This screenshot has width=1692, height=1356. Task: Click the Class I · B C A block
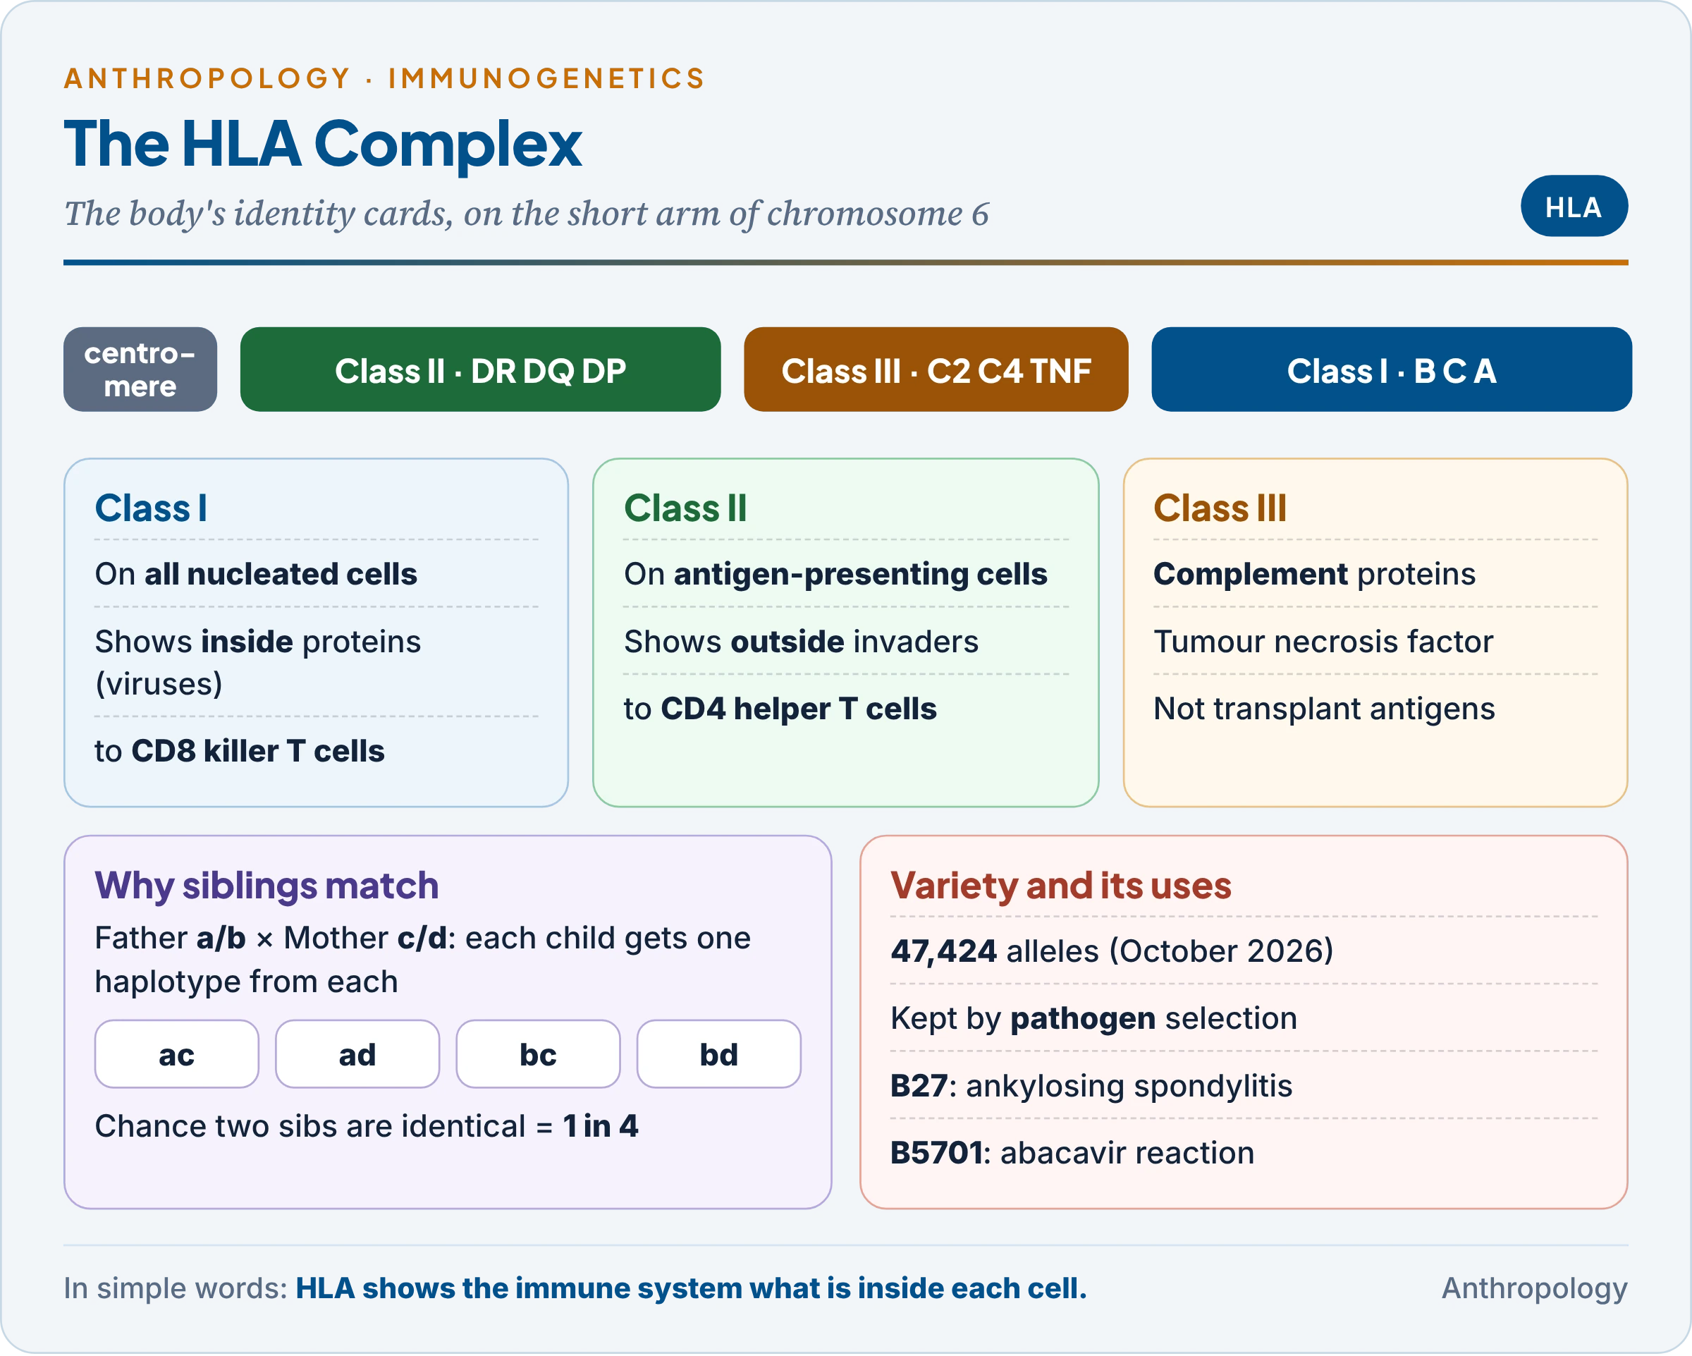pos(1392,369)
